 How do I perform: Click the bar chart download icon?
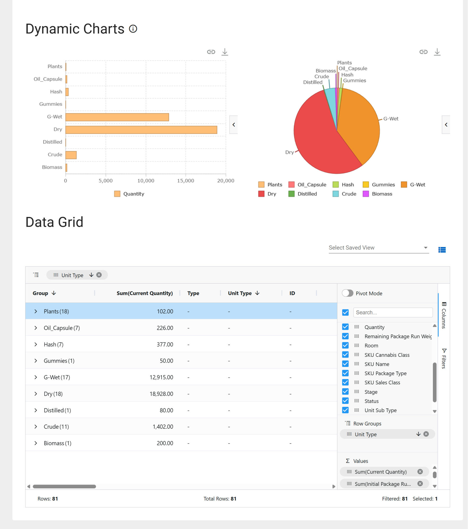coord(225,52)
